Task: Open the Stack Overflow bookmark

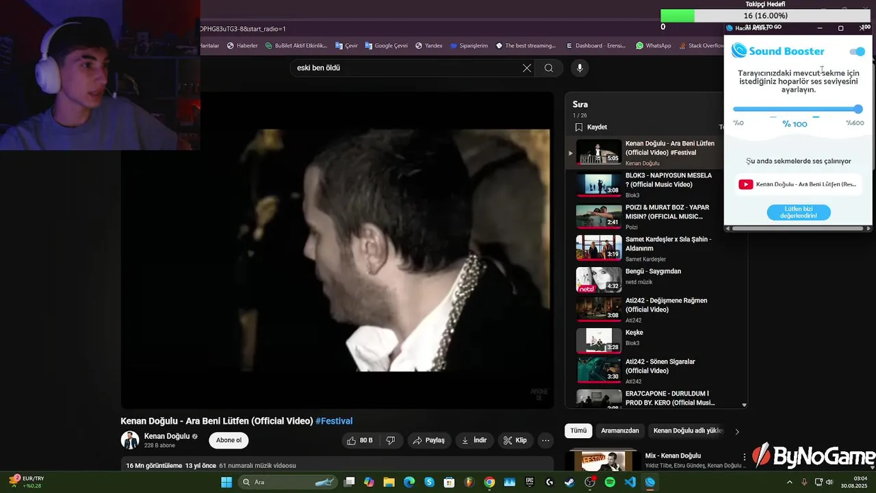Action: [700, 46]
